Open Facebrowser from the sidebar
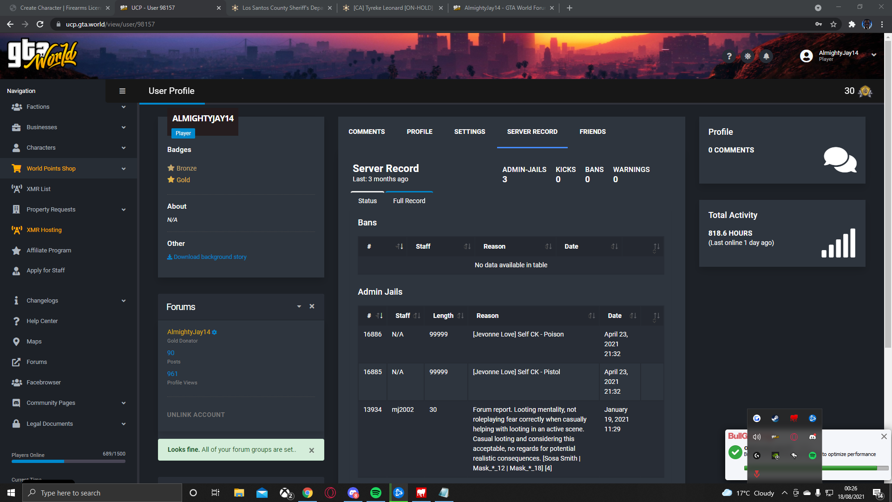The height and width of the screenshot is (502, 892). tap(44, 383)
